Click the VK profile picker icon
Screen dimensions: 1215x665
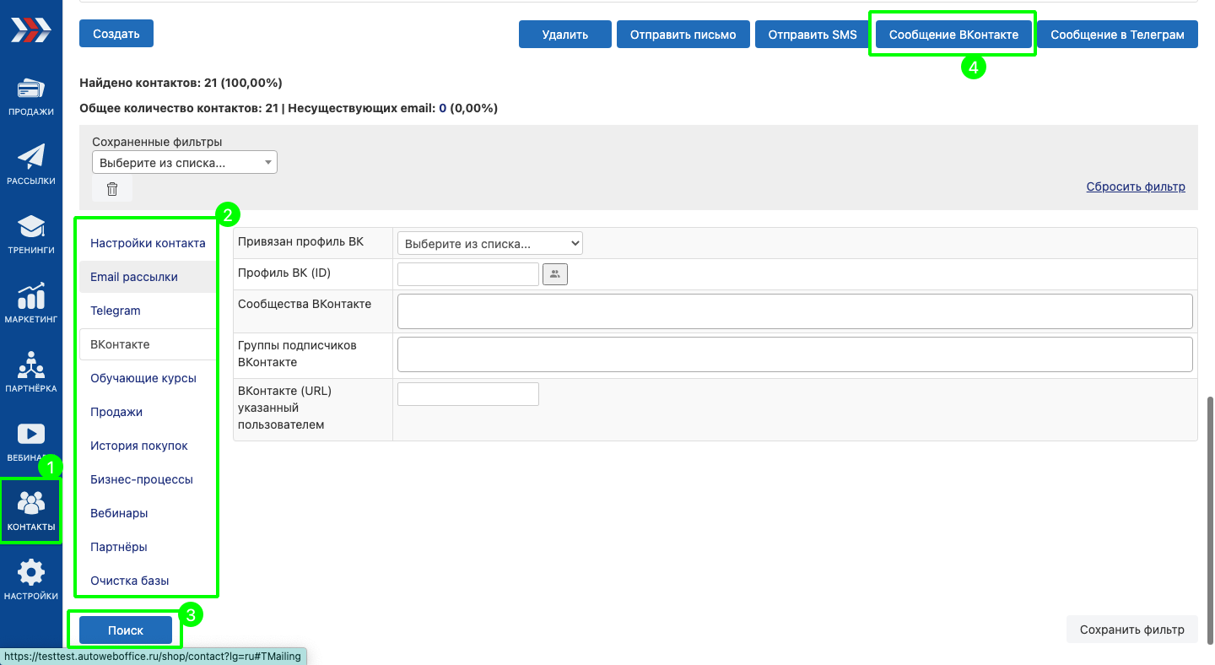(554, 274)
